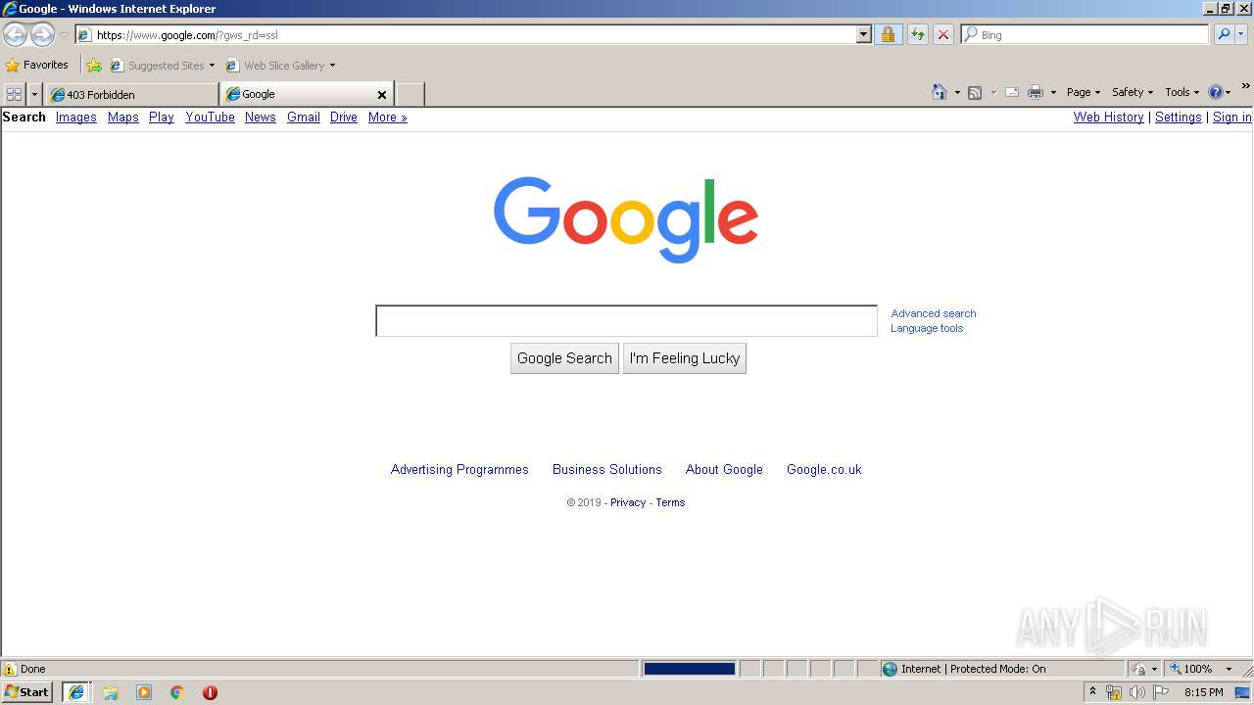Show hidden tray icons arrow
This screenshot has width=1254, height=705.
pyautogui.click(x=1092, y=691)
